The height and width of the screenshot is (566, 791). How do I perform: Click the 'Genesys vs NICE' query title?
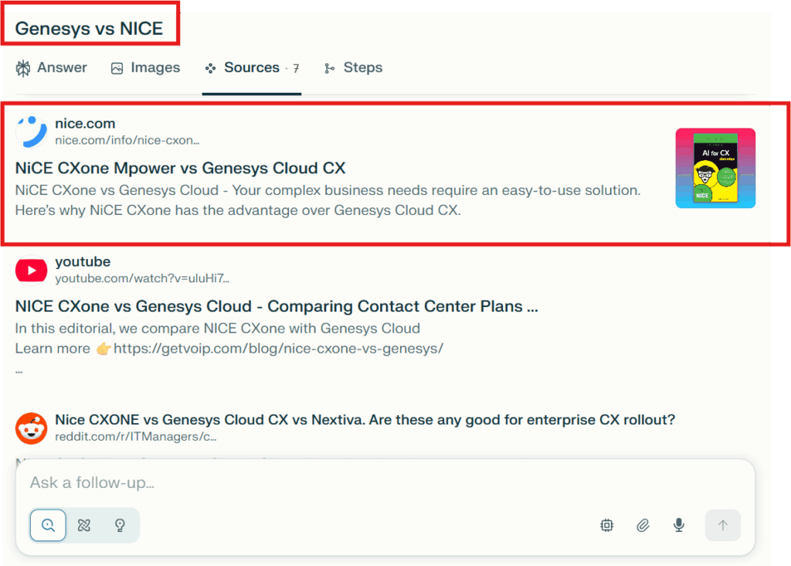[x=89, y=29]
